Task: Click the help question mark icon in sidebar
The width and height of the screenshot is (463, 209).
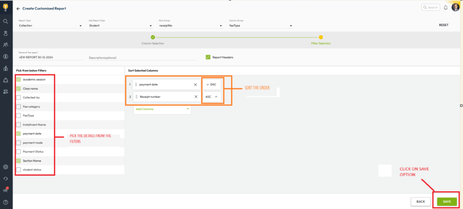Action: click(x=5, y=201)
